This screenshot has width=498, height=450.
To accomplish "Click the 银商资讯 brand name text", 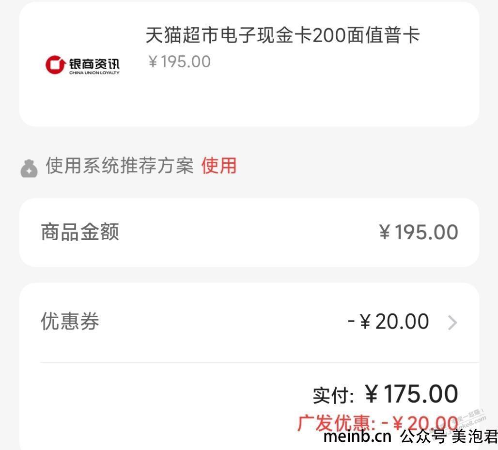I will [94, 64].
